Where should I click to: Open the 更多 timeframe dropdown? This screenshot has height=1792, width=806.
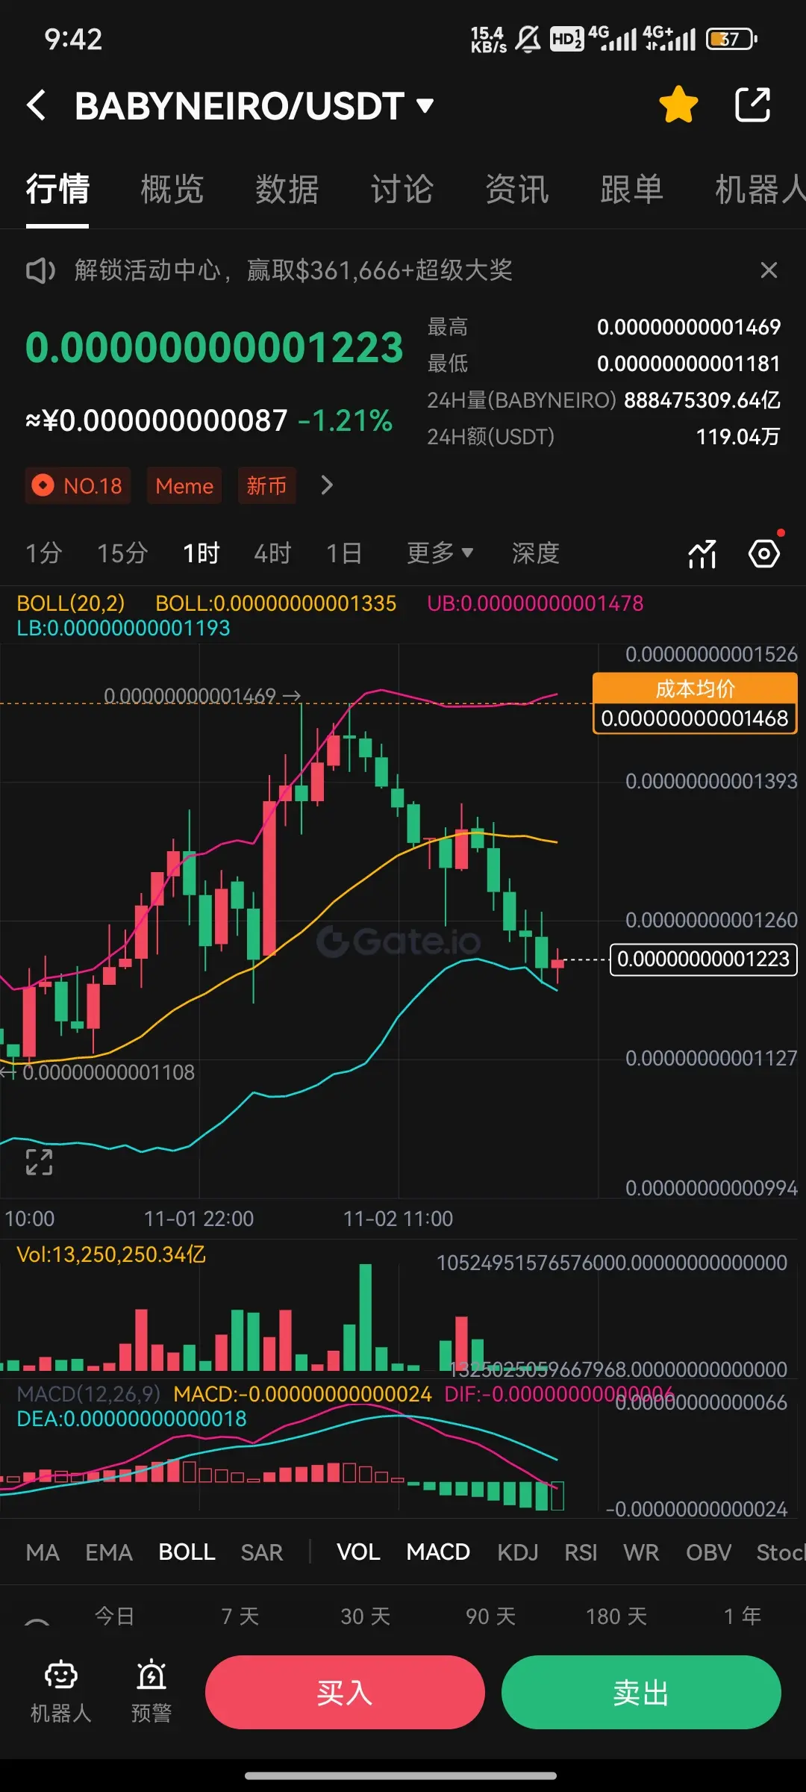(440, 553)
